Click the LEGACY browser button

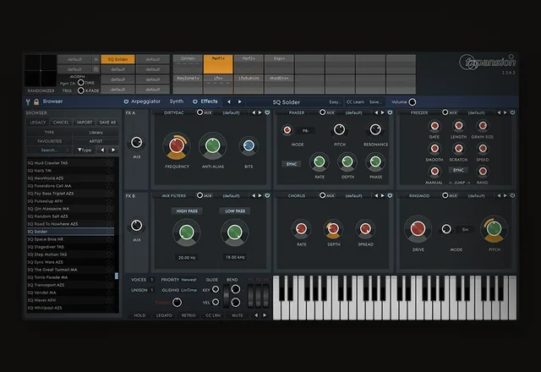[x=38, y=123]
